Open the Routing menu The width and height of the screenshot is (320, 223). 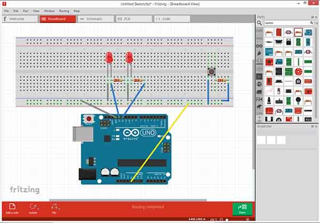pyautogui.click(x=64, y=11)
